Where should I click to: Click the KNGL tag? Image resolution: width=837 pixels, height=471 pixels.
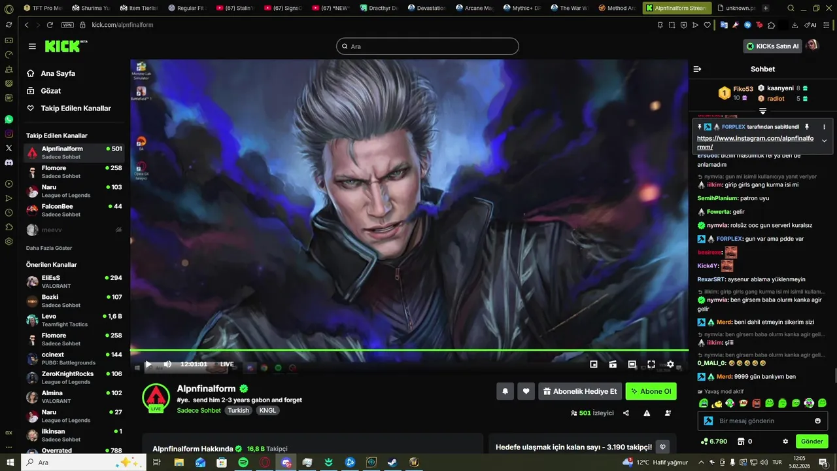[267, 410]
